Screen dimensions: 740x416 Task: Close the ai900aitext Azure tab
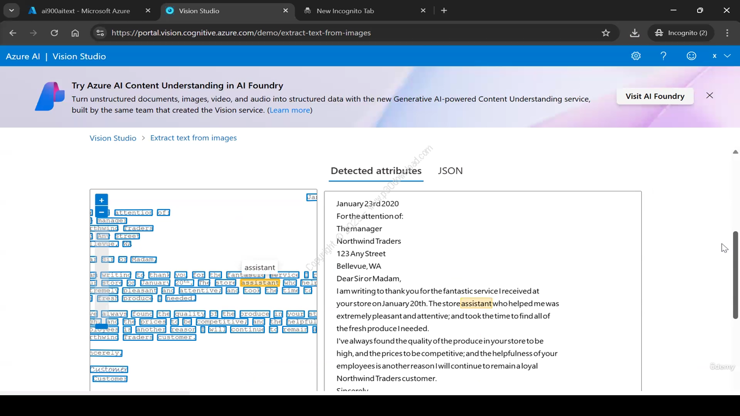click(x=148, y=10)
